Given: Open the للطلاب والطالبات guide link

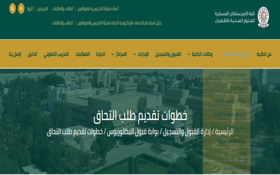Looking at the screenshot, I should pyautogui.click(x=63, y=23).
